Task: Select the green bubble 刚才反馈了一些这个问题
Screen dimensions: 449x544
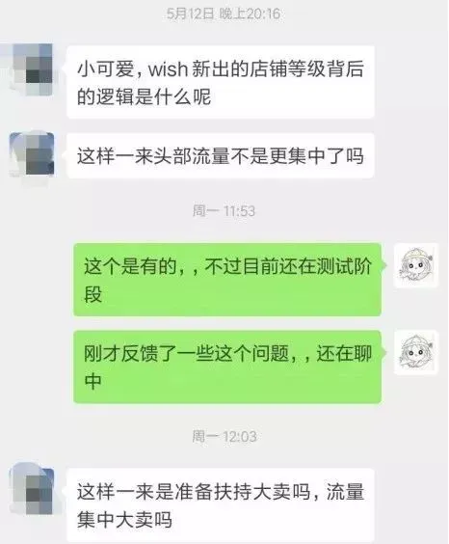Action: point(227,367)
